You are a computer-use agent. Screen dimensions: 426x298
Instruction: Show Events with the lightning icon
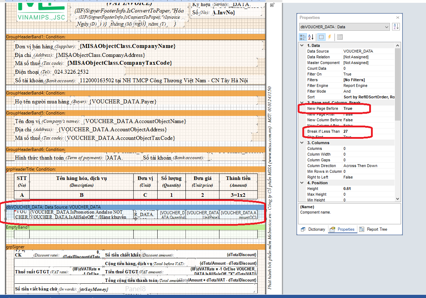pyautogui.click(x=330, y=37)
